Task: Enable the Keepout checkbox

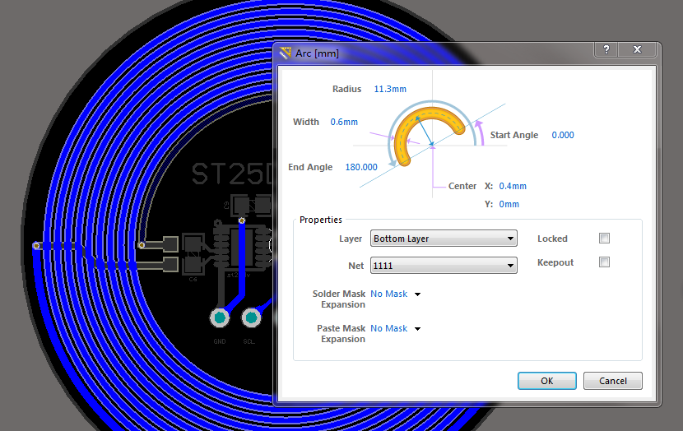Action: coord(604,262)
